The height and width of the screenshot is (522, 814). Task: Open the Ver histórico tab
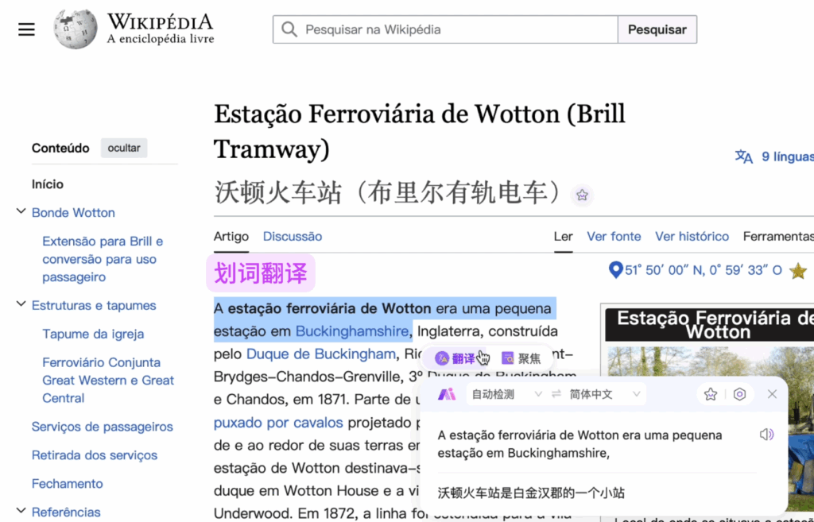pyautogui.click(x=692, y=236)
